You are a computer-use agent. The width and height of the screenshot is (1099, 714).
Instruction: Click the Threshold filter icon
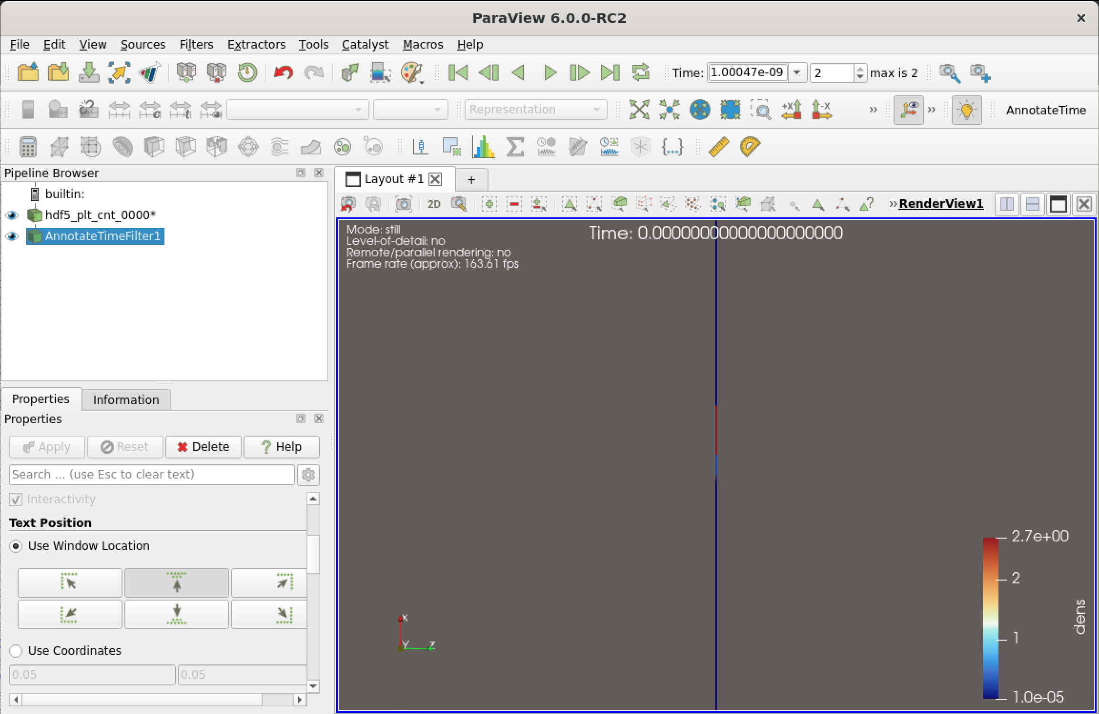217,147
